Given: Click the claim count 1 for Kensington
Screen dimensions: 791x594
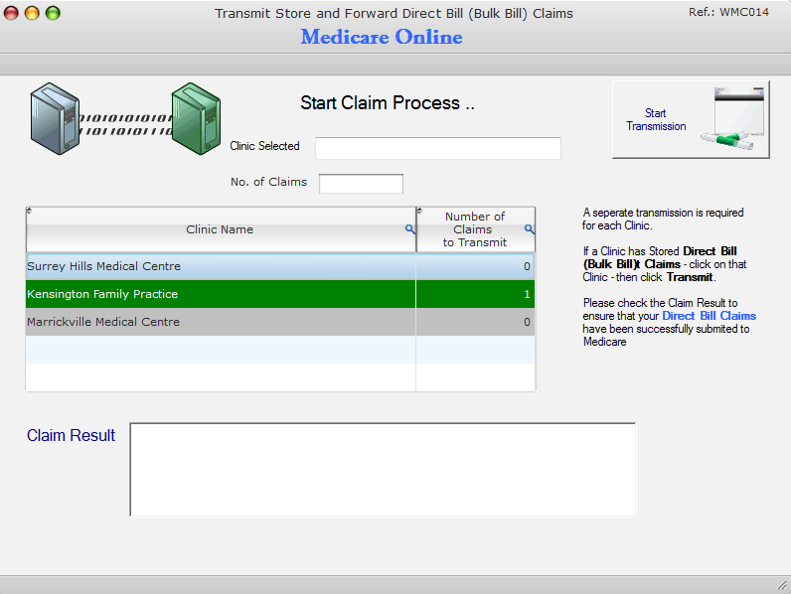Looking at the screenshot, I should pos(527,294).
